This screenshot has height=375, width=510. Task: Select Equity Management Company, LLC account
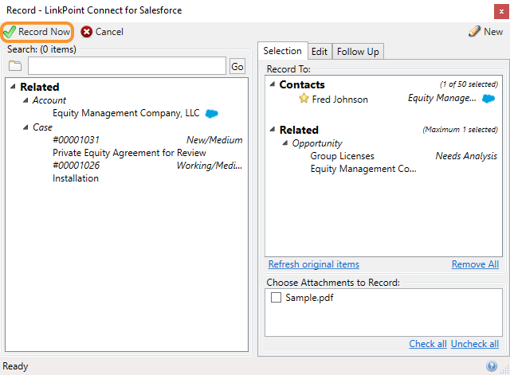(x=126, y=113)
